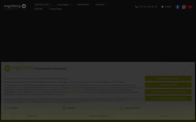
Task: Click the second green button, Alle akzeptieren
Action: 168,85
